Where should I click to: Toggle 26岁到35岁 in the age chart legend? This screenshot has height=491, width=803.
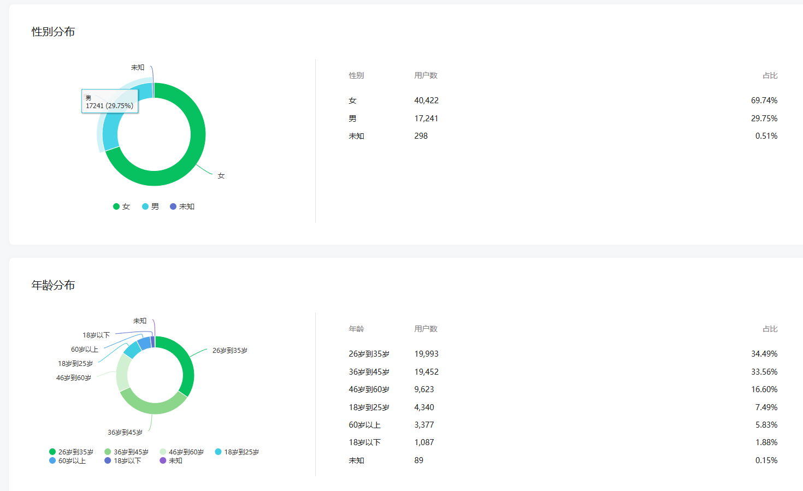(72, 452)
